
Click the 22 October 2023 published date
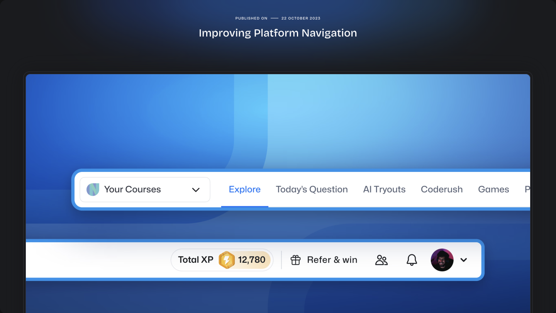click(301, 18)
